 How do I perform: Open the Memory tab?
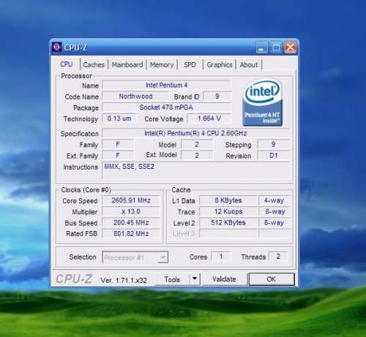(x=162, y=65)
